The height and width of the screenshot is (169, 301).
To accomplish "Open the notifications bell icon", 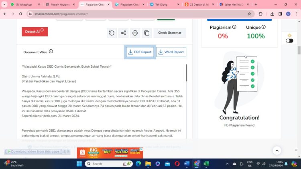I will [x=286, y=164].
